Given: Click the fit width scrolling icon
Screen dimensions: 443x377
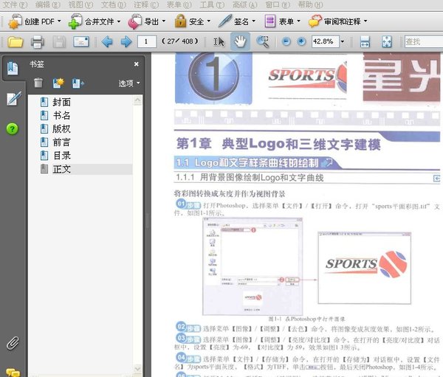Looking at the screenshot, I should click(x=365, y=42).
